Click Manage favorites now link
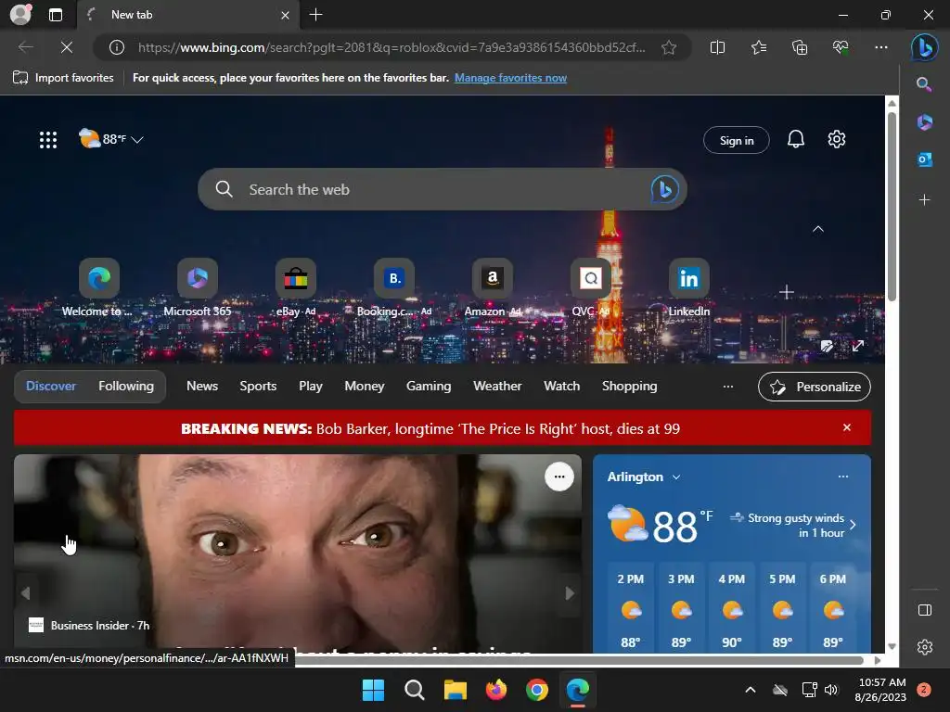This screenshot has height=712, width=950. point(510,78)
